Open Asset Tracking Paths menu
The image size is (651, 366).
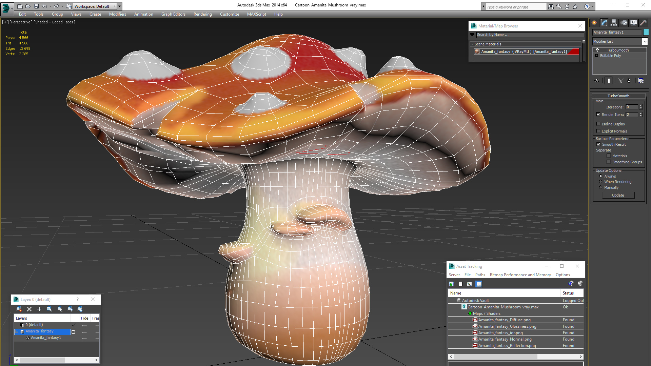[x=480, y=275]
